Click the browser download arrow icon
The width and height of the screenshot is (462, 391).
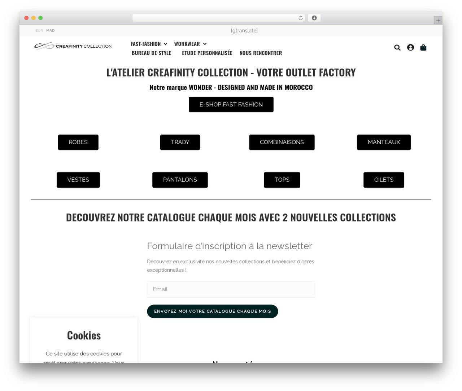(314, 18)
